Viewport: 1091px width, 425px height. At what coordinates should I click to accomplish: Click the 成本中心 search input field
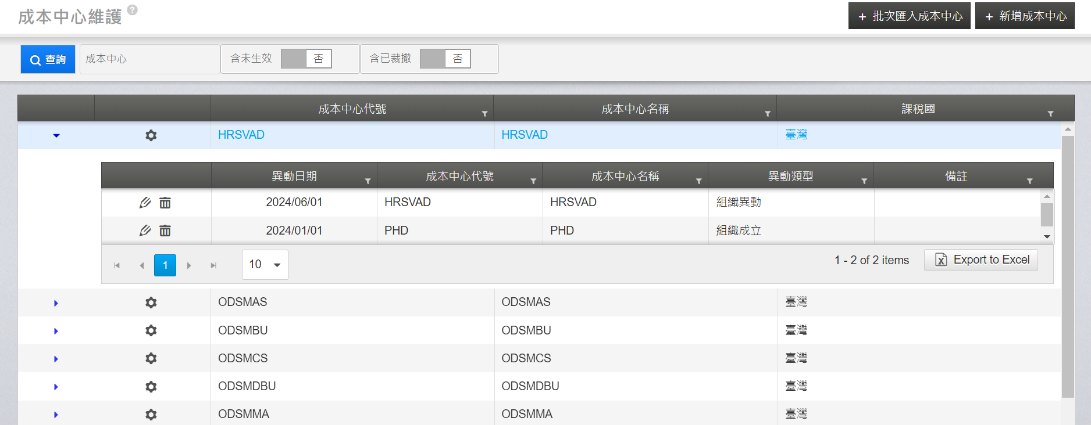click(149, 59)
